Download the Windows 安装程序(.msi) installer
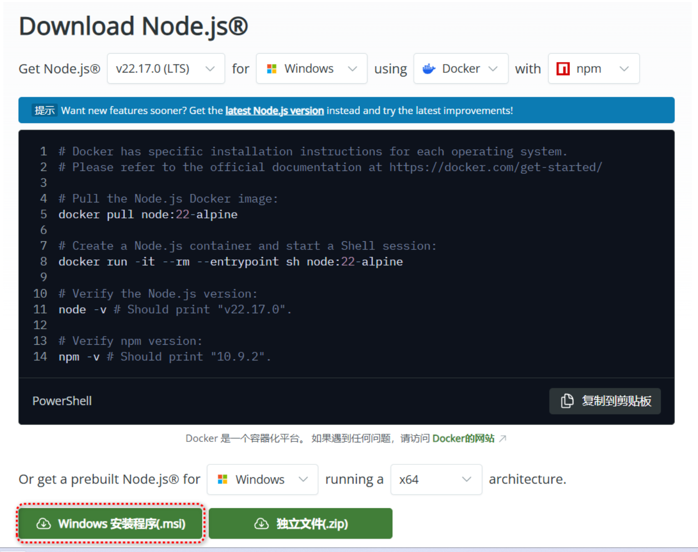The height and width of the screenshot is (552, 698). (x=111, y=523)
